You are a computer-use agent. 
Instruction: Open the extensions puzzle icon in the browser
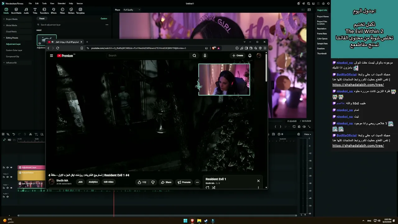[237, 48]
